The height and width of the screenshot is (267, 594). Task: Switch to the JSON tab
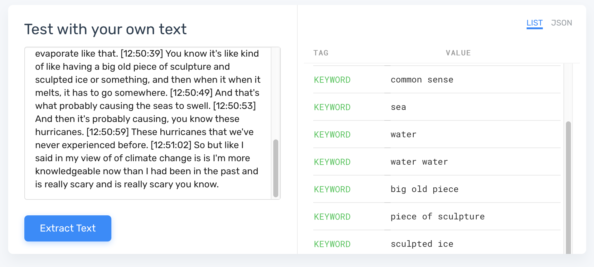(561, 23)
